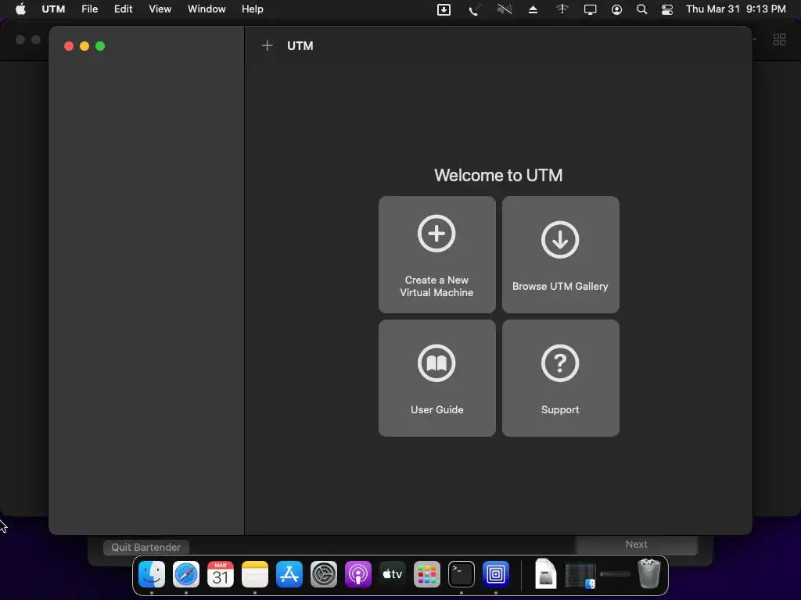Click the green full-screen window button
This screenshot has height=600, width=801.
tap(100, 46)
